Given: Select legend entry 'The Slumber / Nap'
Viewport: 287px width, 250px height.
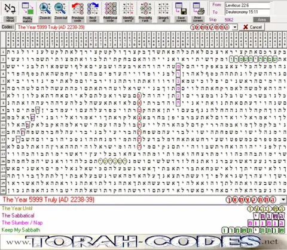Looking at the screenshot, I should pyautogui.click(x=22, y=222).
